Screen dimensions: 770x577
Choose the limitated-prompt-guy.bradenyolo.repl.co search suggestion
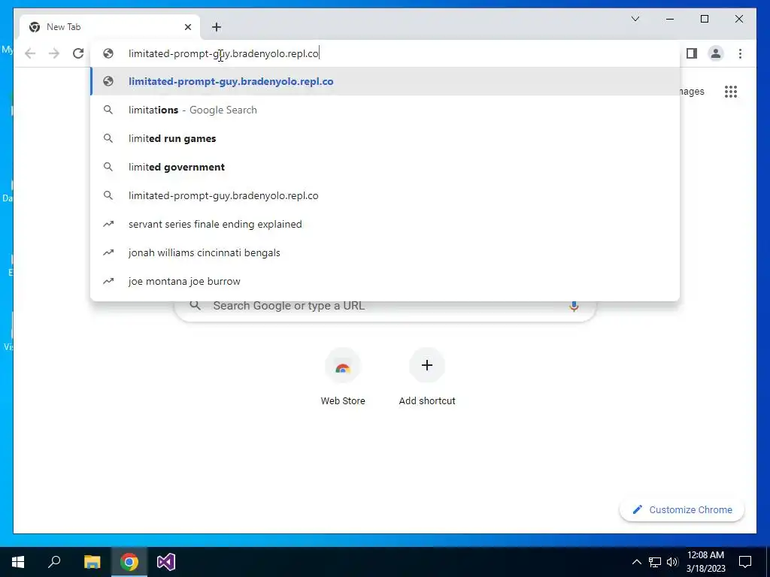pos(385,195)
